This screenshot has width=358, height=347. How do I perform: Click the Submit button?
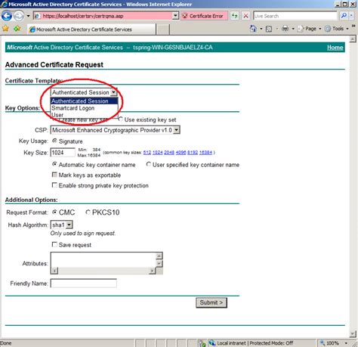click(211, 302)
